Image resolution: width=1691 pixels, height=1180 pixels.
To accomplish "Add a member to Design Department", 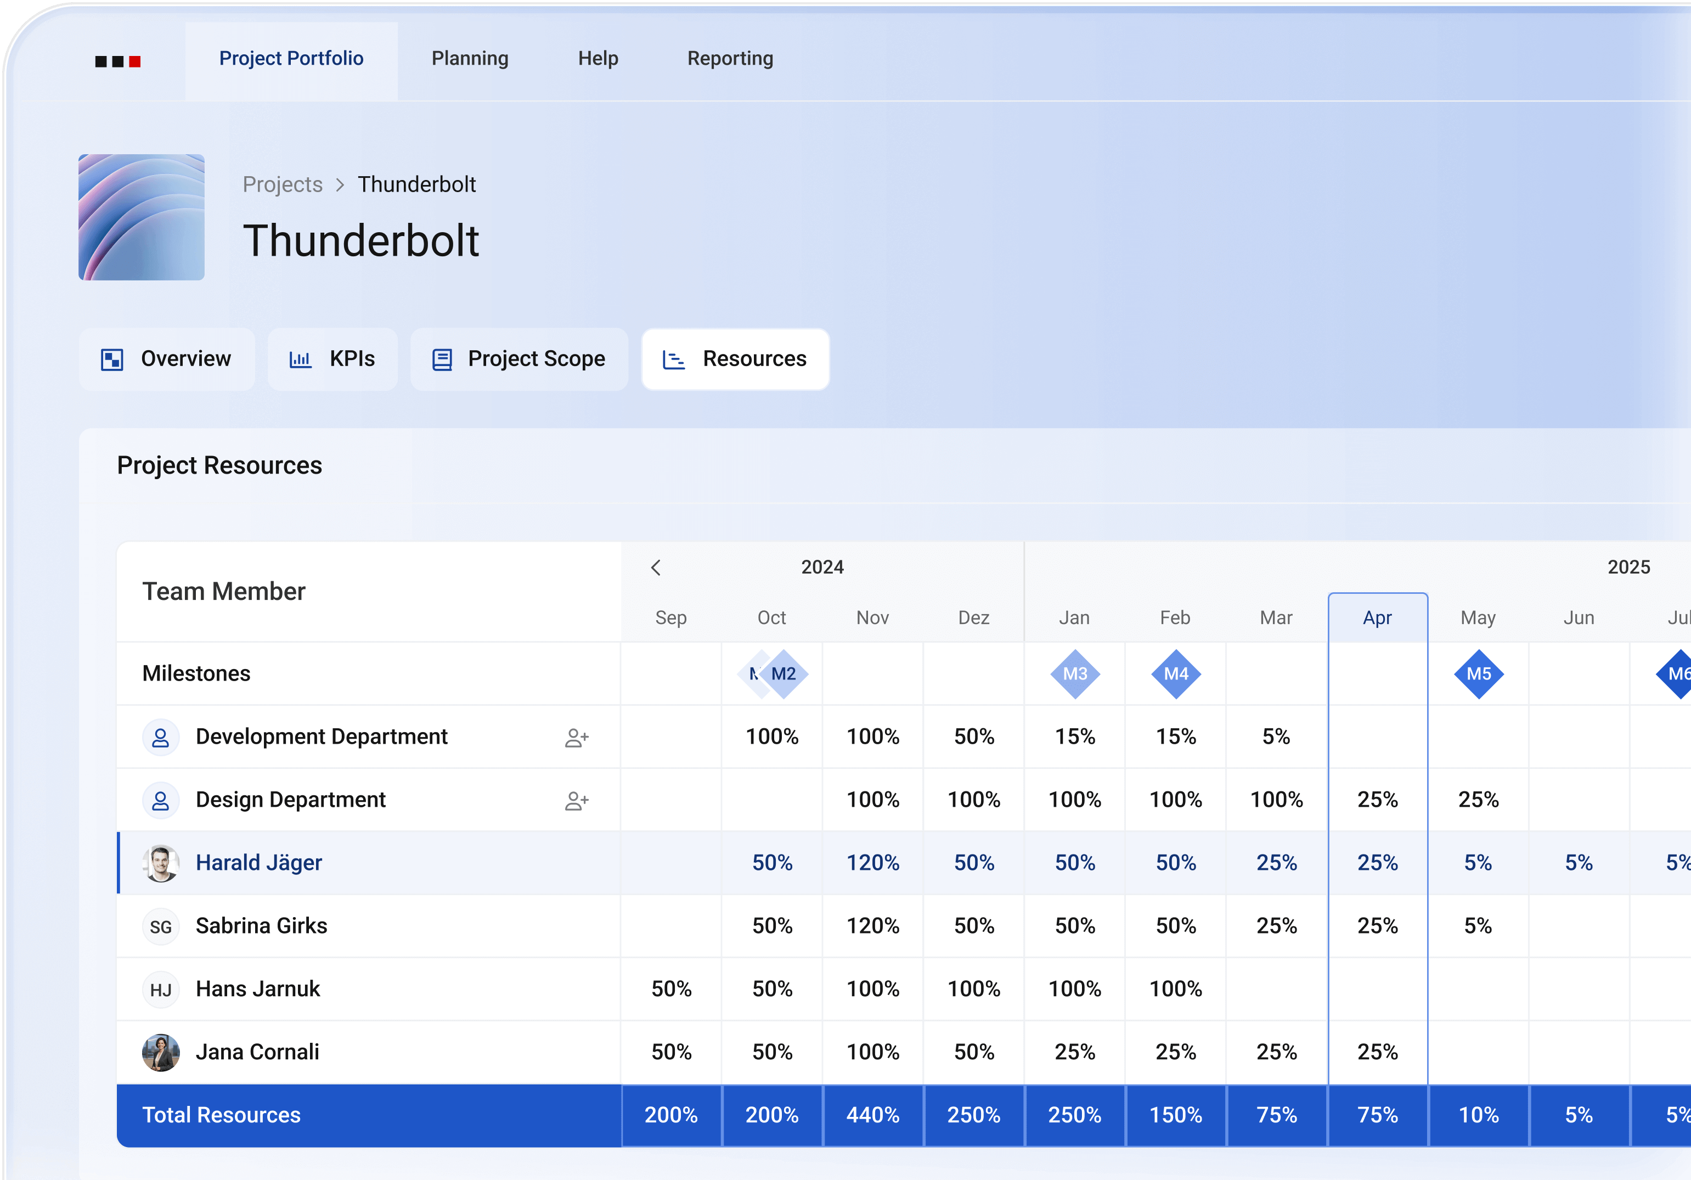I will pos(577,800).
